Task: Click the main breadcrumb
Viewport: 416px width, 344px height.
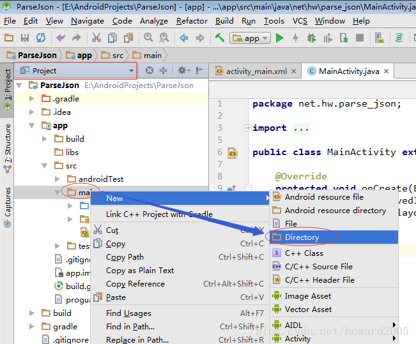Action: click(147, 56)
